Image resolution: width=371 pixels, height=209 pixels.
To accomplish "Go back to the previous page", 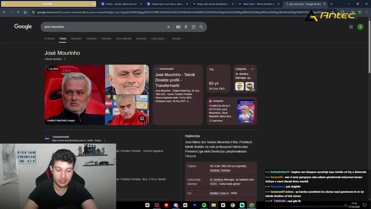I will [4, 12].
